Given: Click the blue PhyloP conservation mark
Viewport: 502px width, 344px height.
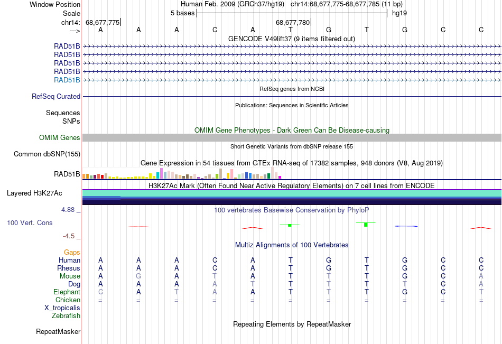Looking at the screenshot, I should point(406,226).
